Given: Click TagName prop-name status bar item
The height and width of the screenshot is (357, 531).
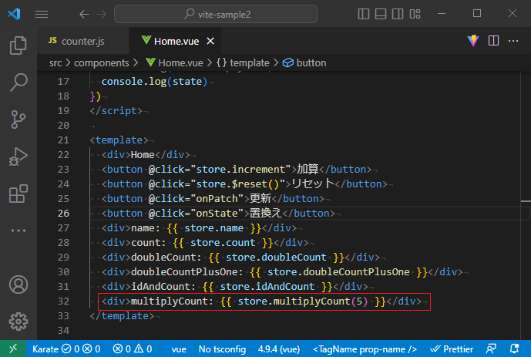Looking at the screenshot, I should click(x=365, y=349).
